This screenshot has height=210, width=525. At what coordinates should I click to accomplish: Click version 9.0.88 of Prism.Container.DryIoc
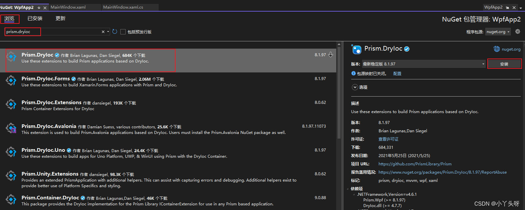(320, 198)
